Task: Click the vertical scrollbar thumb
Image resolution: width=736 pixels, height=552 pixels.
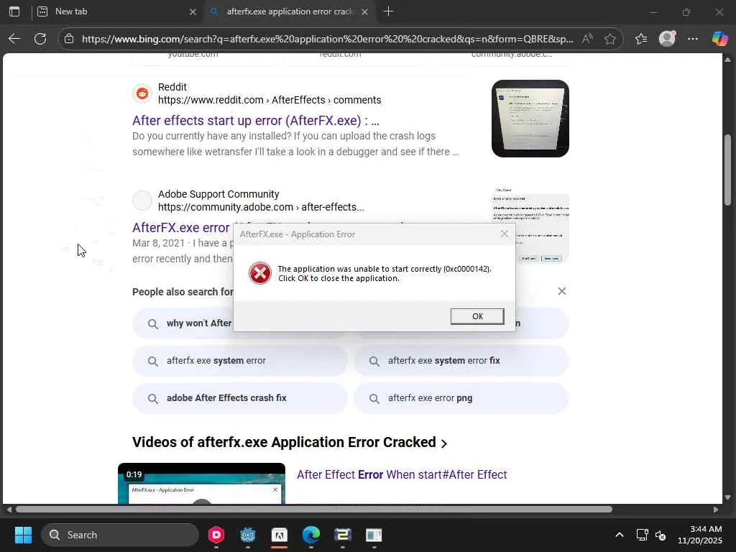Action: [x=727, y=170]
